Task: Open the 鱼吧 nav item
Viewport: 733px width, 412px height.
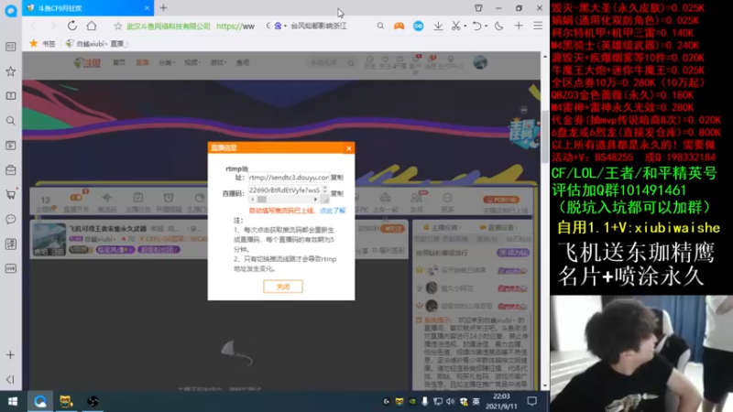Action: 243,62
